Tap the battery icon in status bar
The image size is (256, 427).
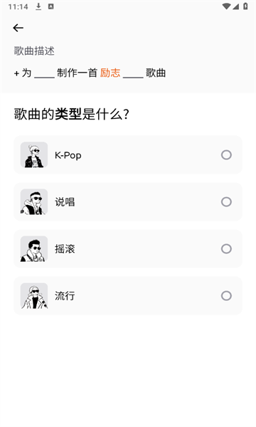[x=245, y=6]
